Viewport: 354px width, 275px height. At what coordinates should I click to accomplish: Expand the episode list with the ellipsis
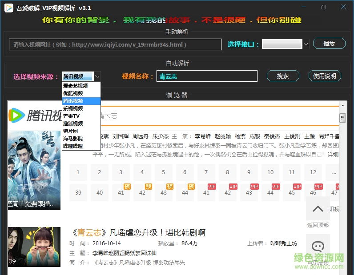pyautogui.click(x=332, y=172)
